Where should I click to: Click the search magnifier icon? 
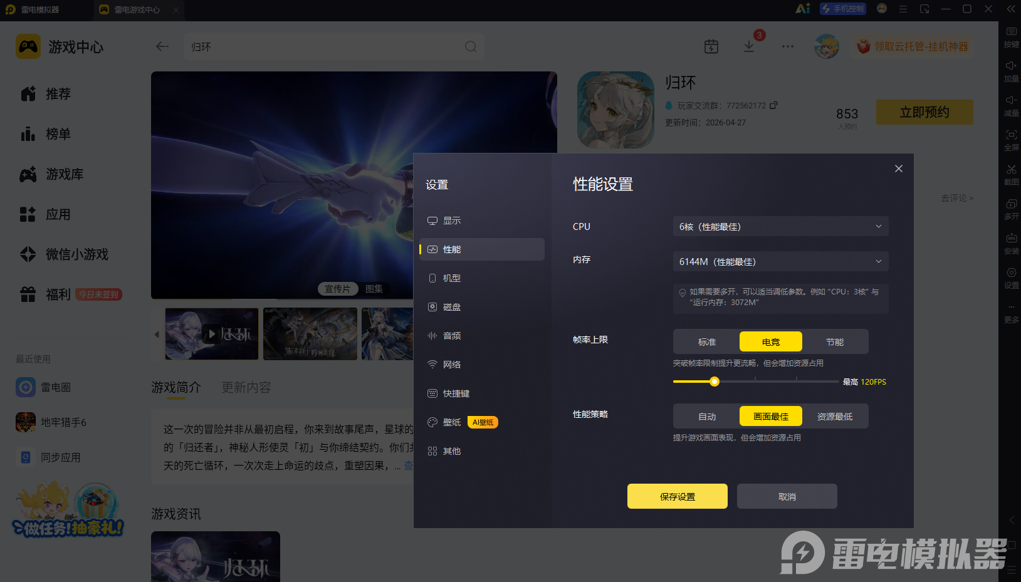pos(471,46)
